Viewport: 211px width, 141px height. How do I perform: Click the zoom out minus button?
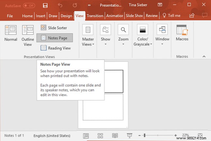click(140, 135)
